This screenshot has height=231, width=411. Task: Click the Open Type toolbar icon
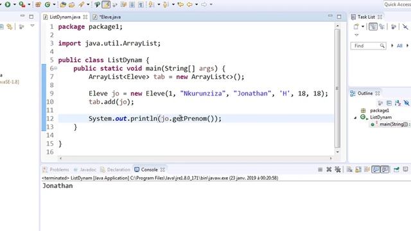click(x=63, y=4)
